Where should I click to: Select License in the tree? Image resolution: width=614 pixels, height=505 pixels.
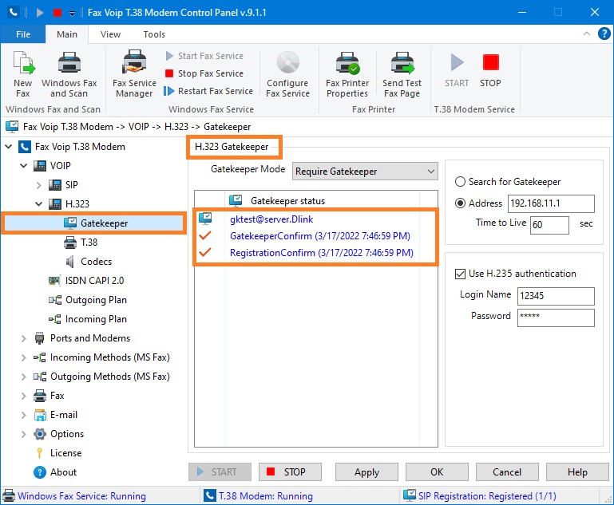tap(59, 453)
